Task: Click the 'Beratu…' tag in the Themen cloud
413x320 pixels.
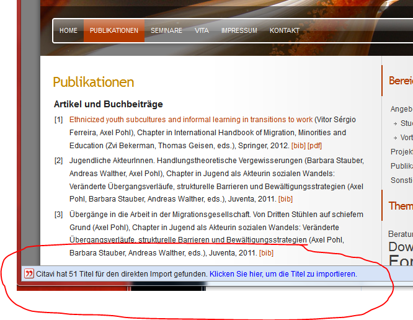Action: tap(400, 234)
